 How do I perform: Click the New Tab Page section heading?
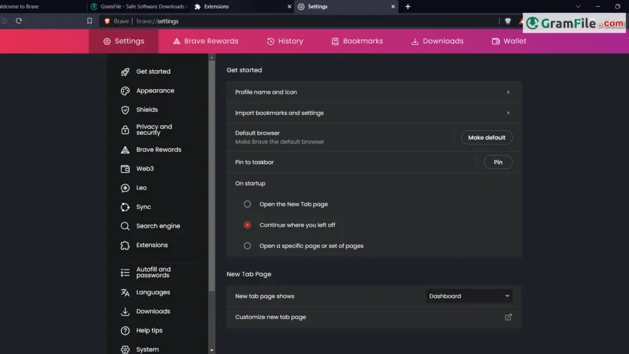point(249,274)
